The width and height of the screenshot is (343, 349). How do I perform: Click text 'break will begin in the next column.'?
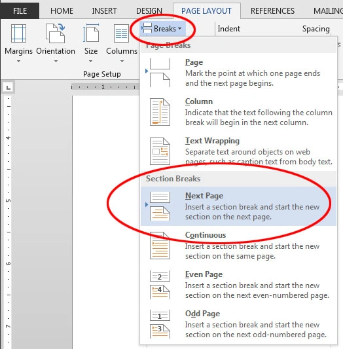click(x=247, y=122)
